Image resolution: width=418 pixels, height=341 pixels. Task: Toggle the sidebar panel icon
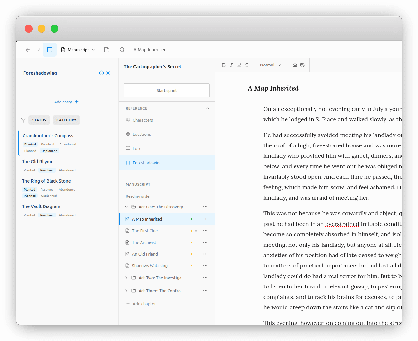pyautogui.click(x=50, y=50)
